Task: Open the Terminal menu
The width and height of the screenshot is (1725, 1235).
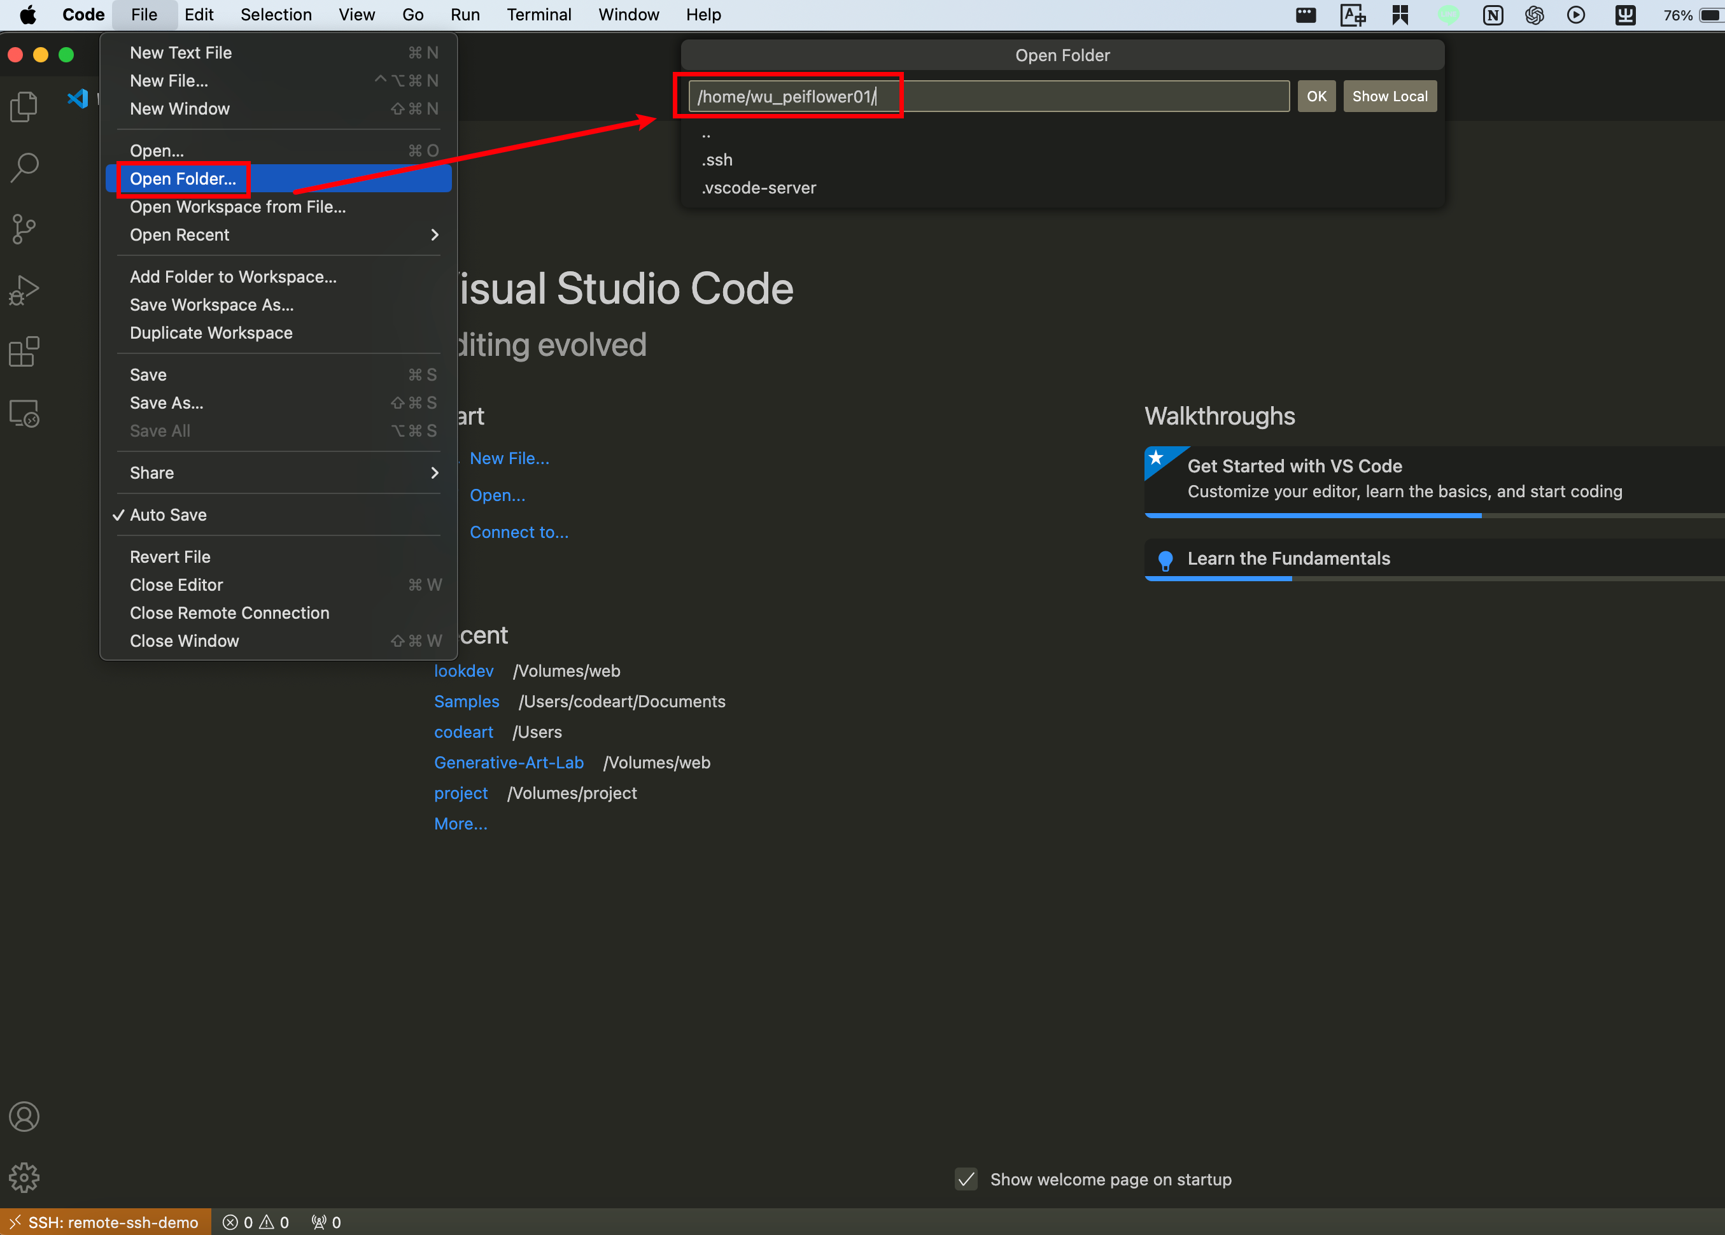Action: (539, 15)
